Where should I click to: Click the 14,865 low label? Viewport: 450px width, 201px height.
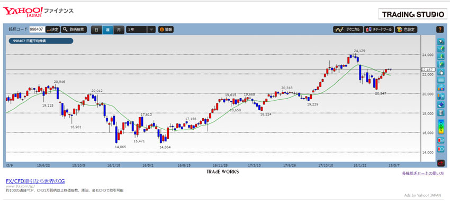coord(120,147)
